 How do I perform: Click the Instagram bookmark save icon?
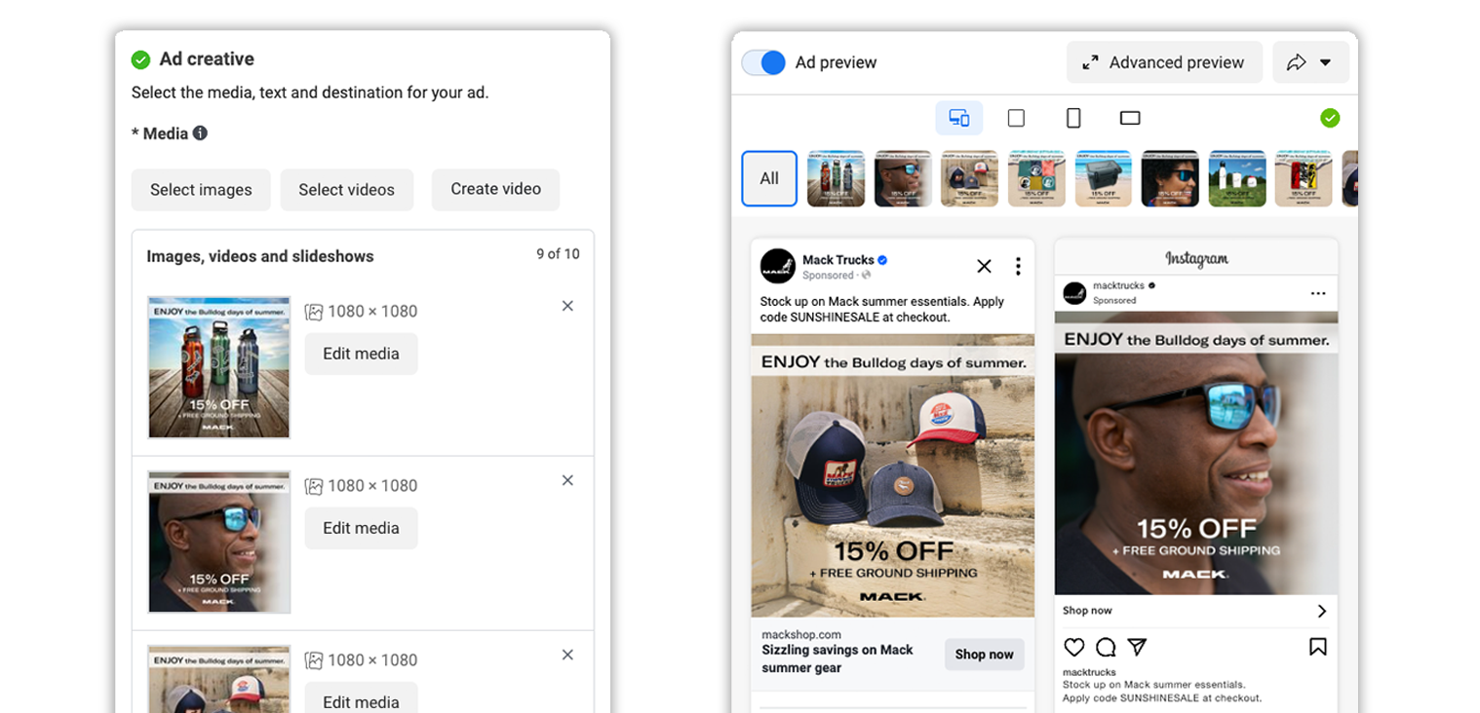[1318, 647]
